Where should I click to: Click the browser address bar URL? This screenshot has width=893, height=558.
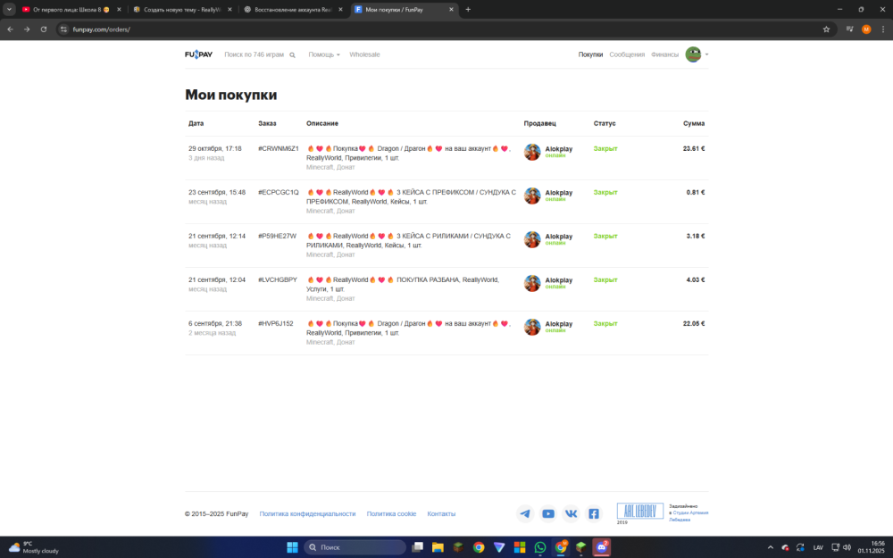(102, 29)
